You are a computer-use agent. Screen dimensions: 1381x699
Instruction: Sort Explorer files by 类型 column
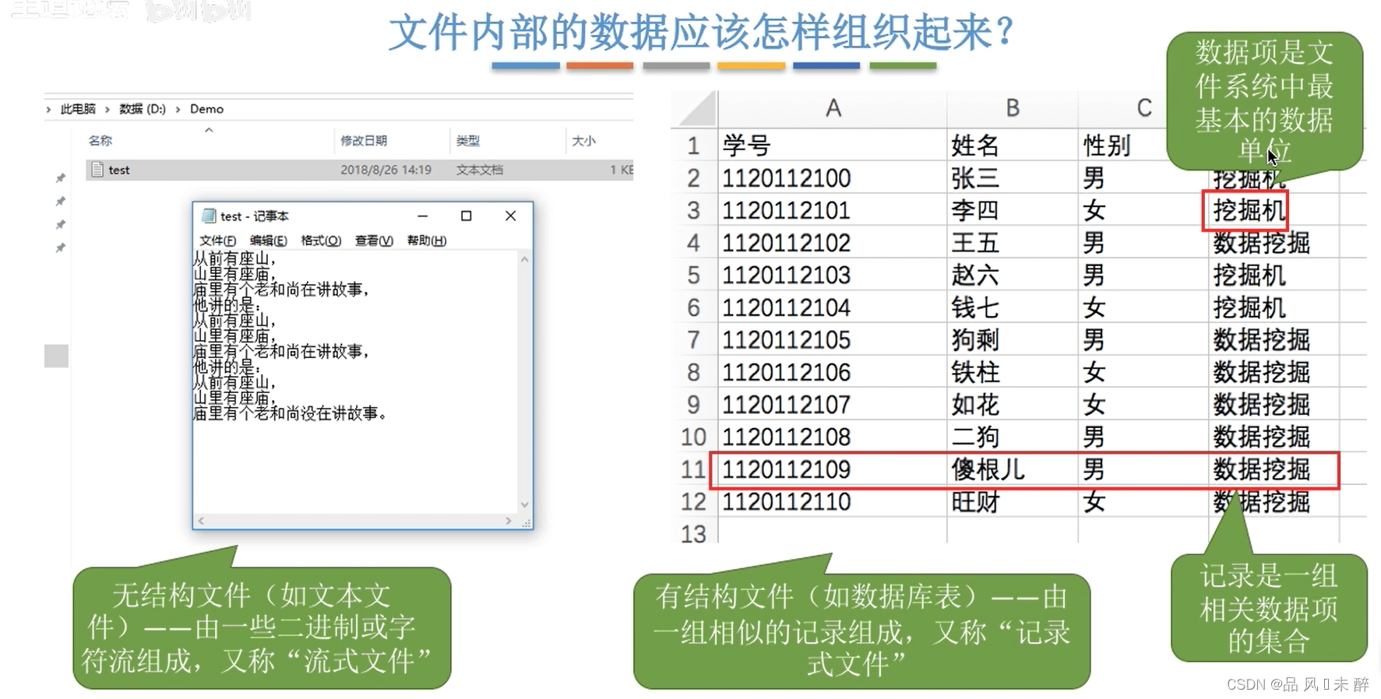tap(468, 141)
